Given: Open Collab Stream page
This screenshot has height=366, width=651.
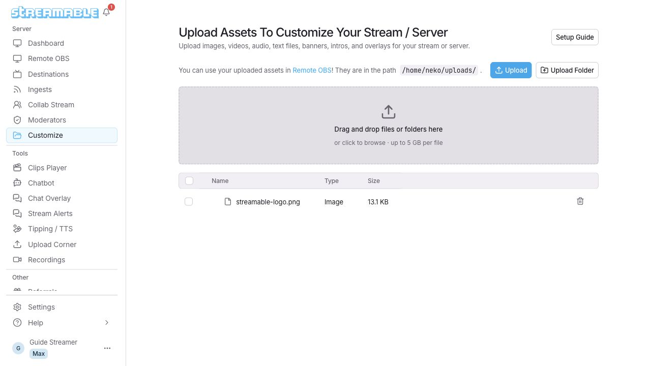Looking at the screenshot, I should tap(62, 105).
